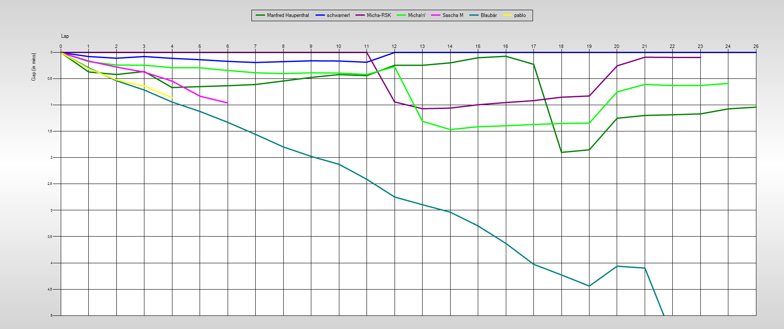Click the Sascha M legend label
The height and width of the screenshot is (329, 784).
[x=453, y=15]
